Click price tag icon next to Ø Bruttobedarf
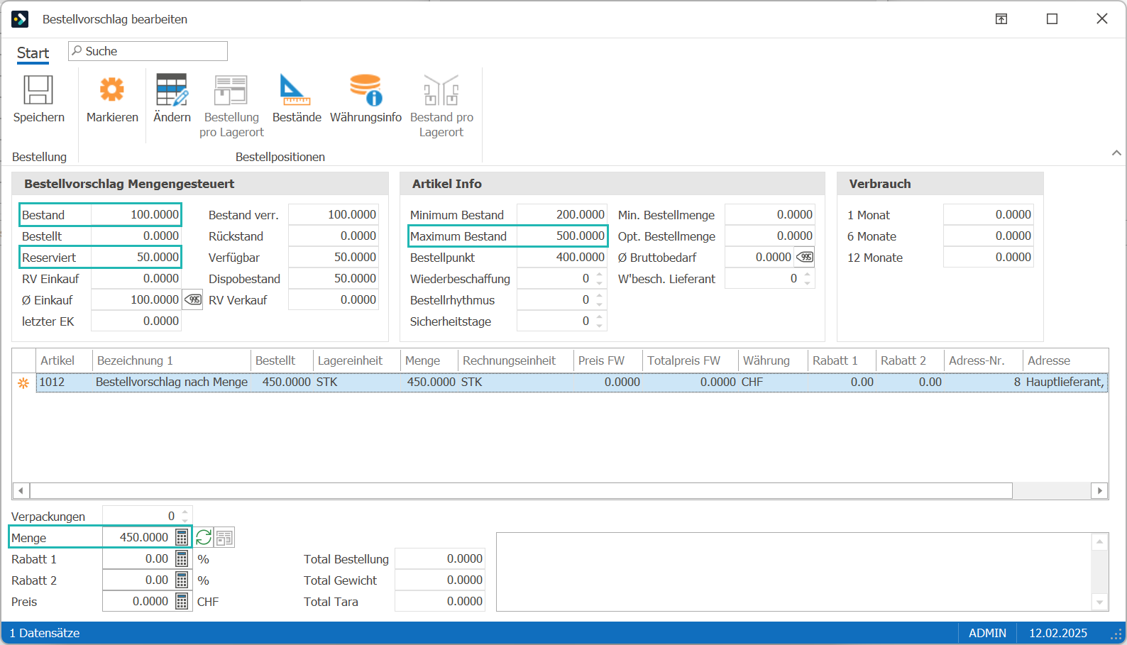This screenshot has width=1127, height=645. click(805, 257)
